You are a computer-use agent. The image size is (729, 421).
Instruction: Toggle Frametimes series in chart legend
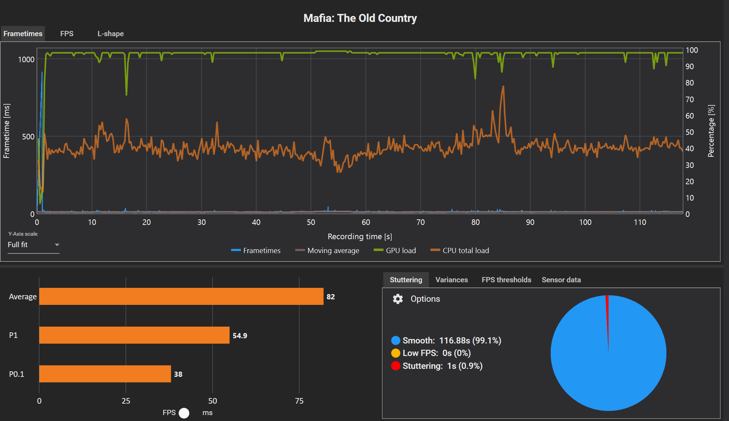coord(256,251)
